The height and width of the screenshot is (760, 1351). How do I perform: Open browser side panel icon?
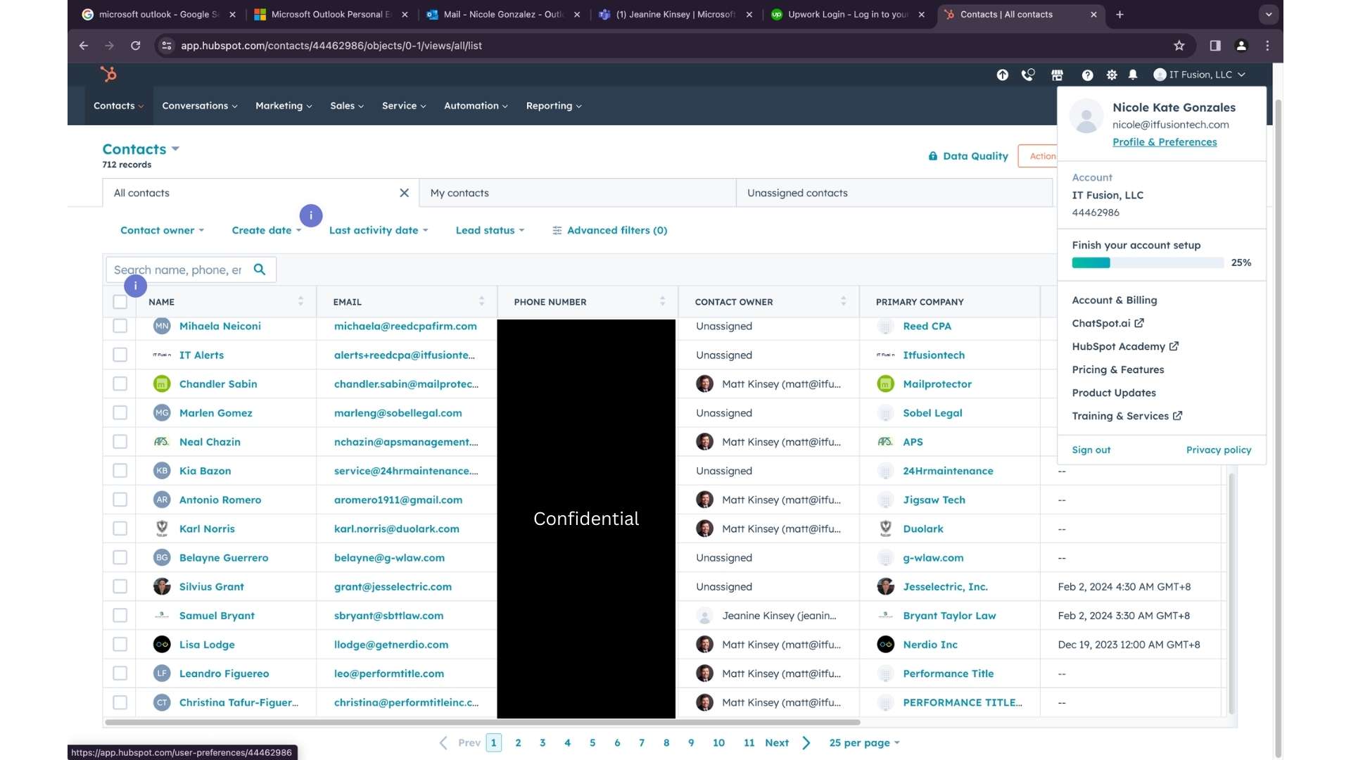point(1215,46)
